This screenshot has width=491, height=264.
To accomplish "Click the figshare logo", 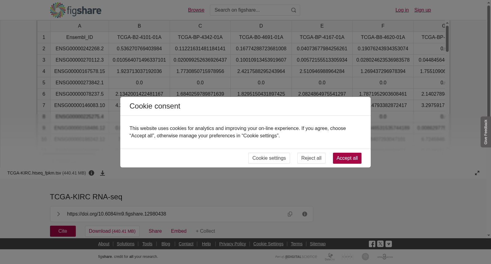I will pos(75,10).
